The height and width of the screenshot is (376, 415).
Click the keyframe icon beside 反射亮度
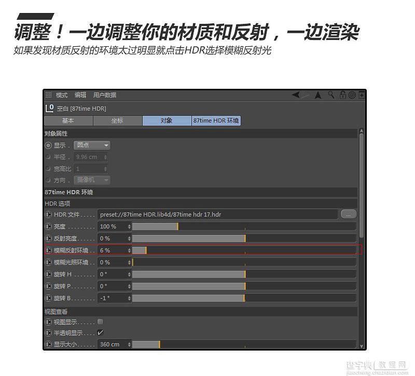[48, 238]
